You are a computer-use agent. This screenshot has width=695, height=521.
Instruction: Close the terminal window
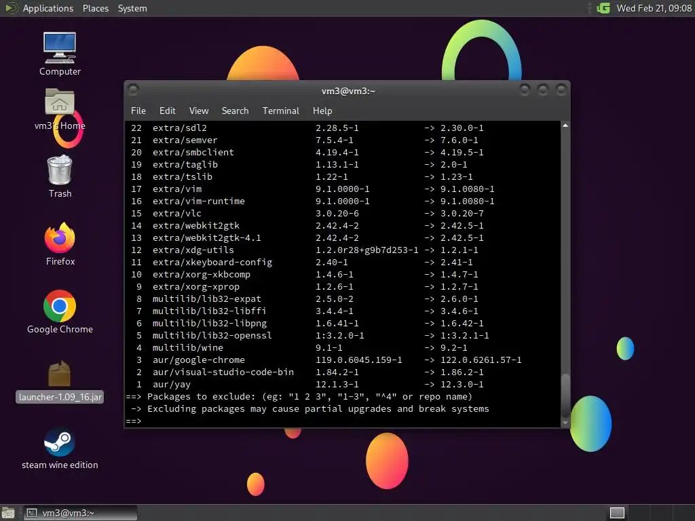(561, 90)
